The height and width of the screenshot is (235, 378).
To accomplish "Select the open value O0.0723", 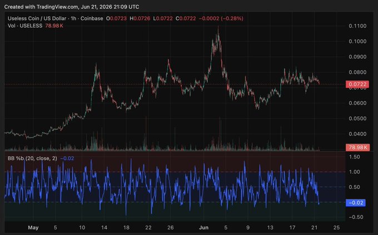I will [x=116, y=18].
